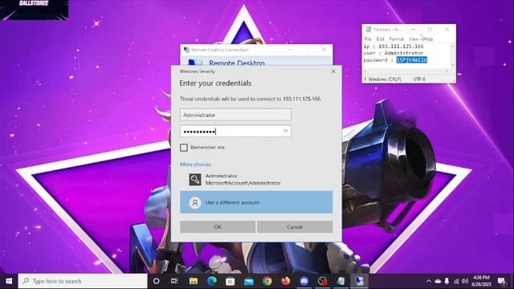Click the 'user : Administrator' line in Notepad

tap(394, 53)
